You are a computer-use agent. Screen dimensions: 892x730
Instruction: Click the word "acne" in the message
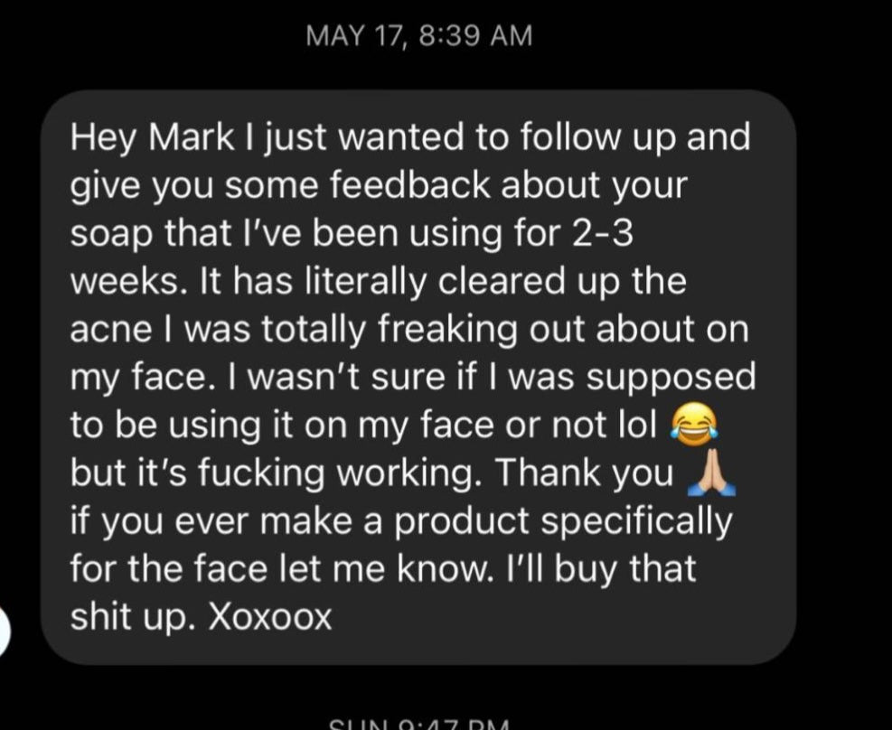click(105, 330)
